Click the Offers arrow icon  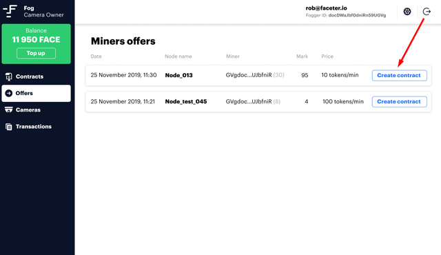(9, 93)
